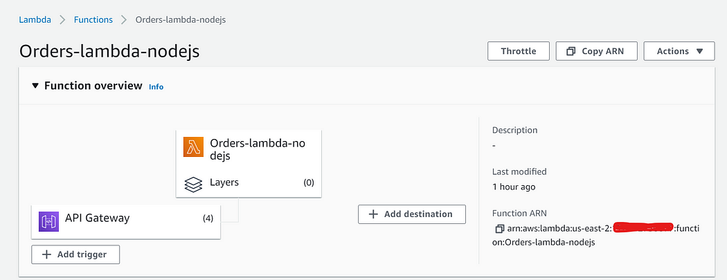Viewport: 727px width, 280px height.
Task: Select the API Gateway trigger box
Action: point(125,222)
